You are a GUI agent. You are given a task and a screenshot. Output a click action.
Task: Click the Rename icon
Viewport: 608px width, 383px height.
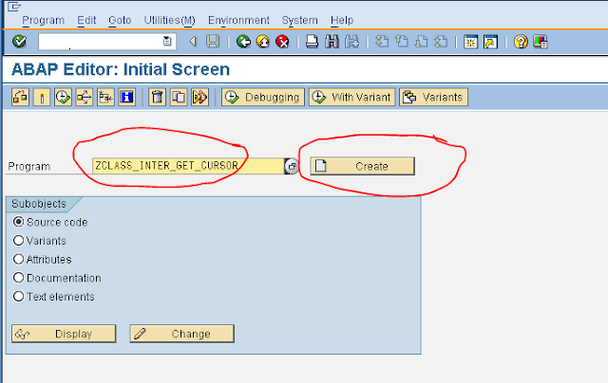[199, 97]
